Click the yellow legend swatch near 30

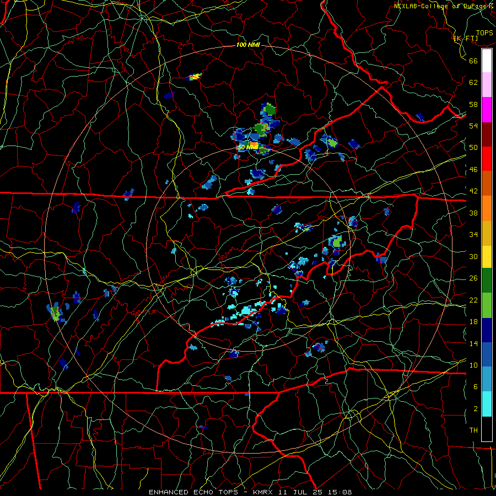(x=487, y=256)
